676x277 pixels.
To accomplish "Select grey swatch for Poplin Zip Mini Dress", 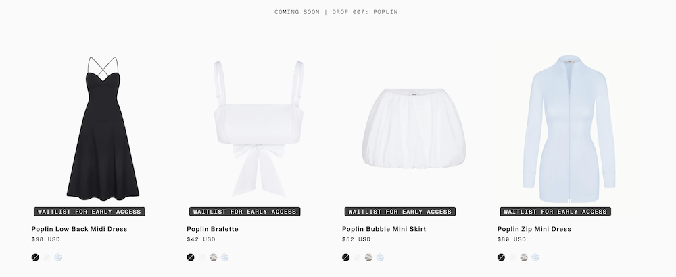I will [524, 257].
